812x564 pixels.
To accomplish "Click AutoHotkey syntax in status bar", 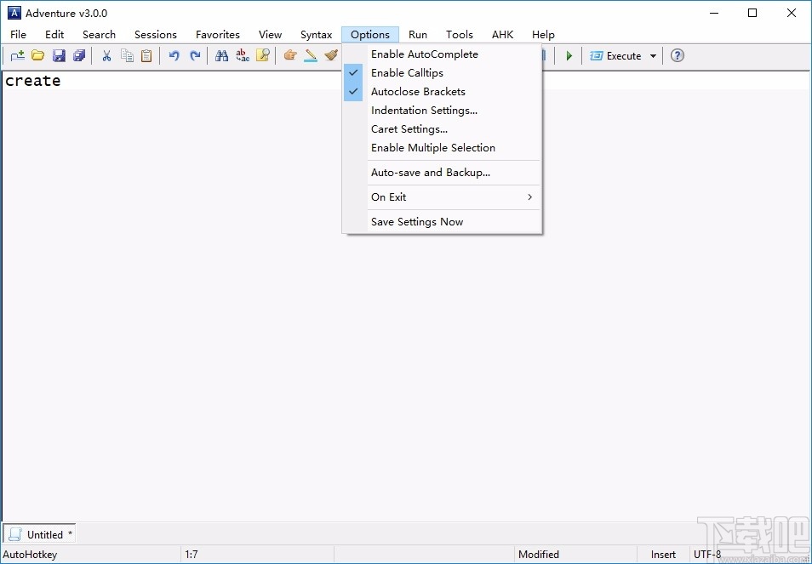I will pyautogui.click(x=30, y=554).
